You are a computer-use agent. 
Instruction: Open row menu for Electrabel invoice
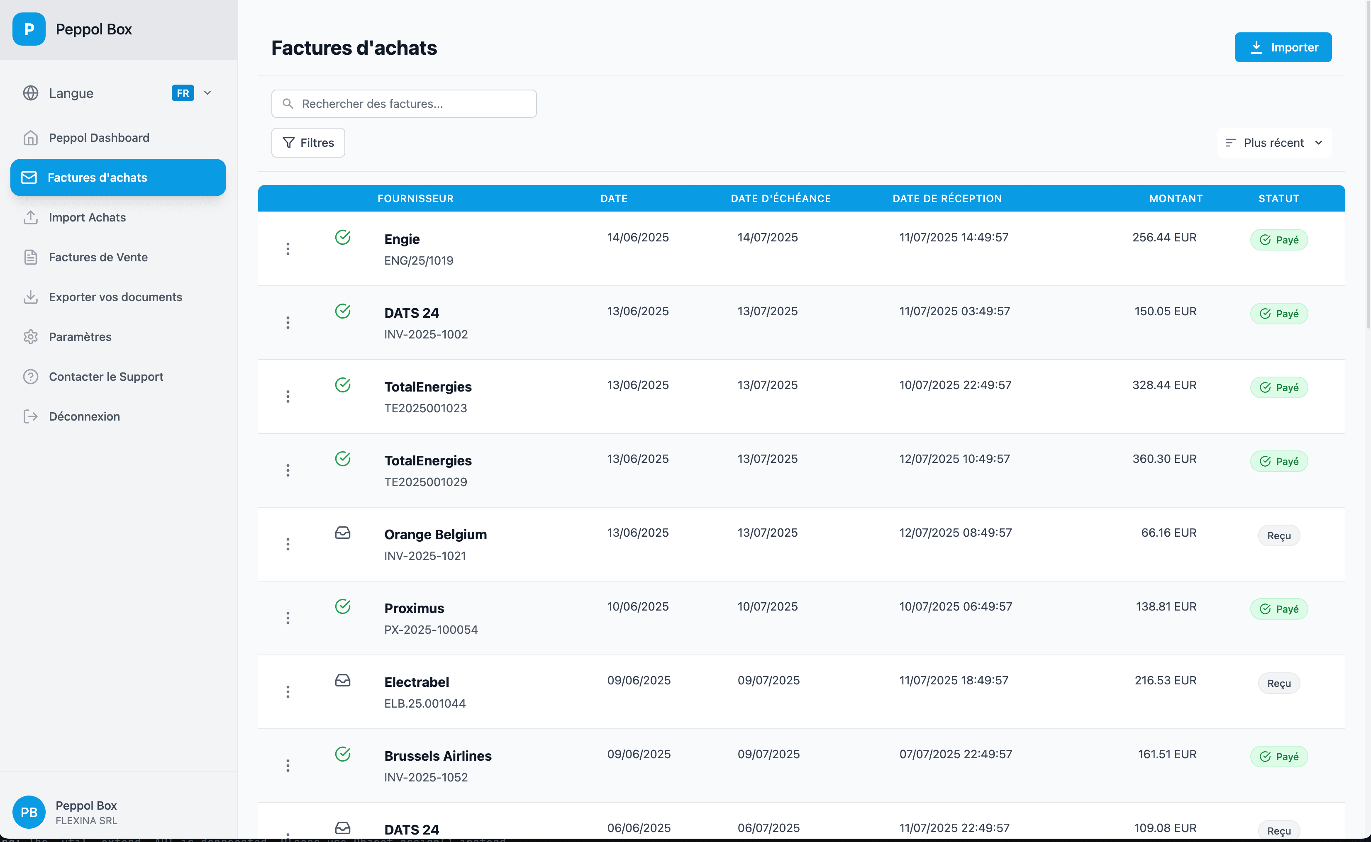288,692
